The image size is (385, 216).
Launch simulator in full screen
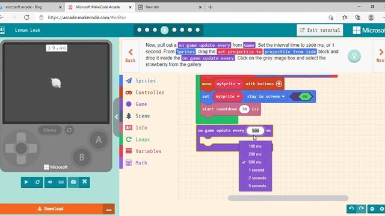[x=84, y=182]
